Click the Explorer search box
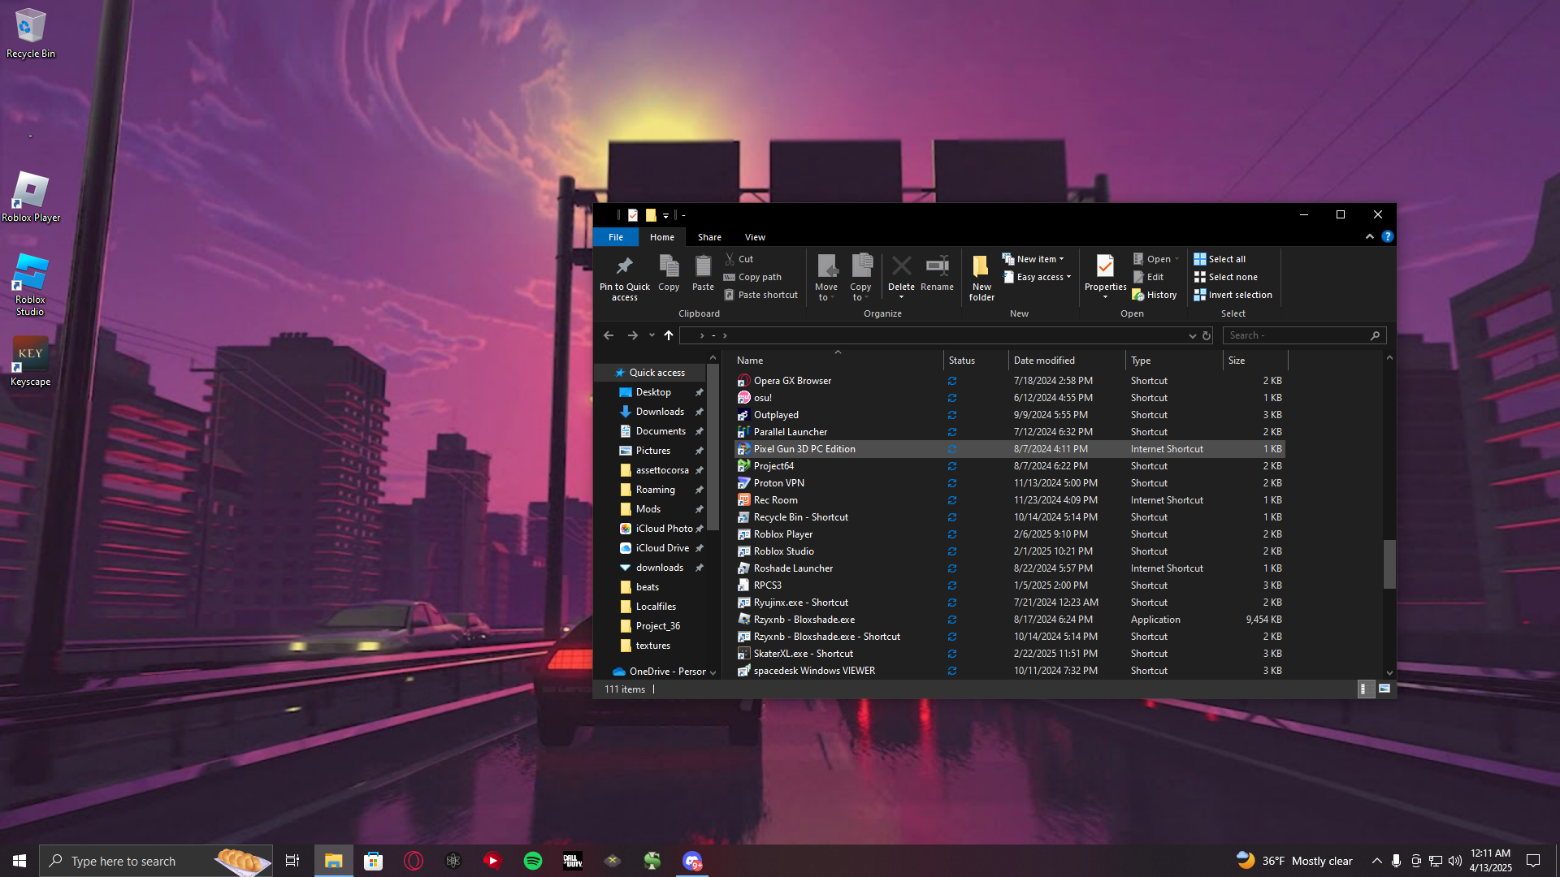This screenshot has height=877, width=1560. (1304, 335)
